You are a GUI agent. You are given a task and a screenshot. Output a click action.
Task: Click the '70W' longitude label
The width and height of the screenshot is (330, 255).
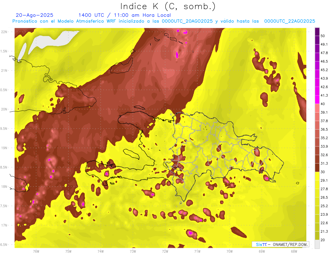pos(229,251)
